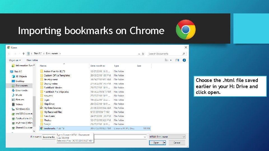Screen dimensions: 269x151
Task: Close the Open dialog
Action: coord(186,48)
